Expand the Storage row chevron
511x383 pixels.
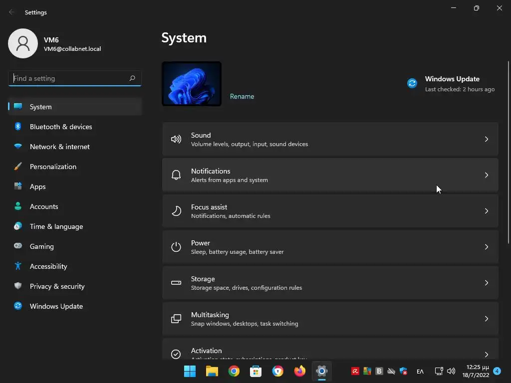pyautogui.click(x=486, y=283)
